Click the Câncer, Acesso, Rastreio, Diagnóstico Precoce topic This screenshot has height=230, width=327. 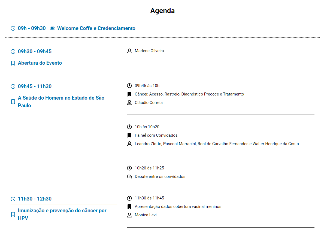(189, 94)
